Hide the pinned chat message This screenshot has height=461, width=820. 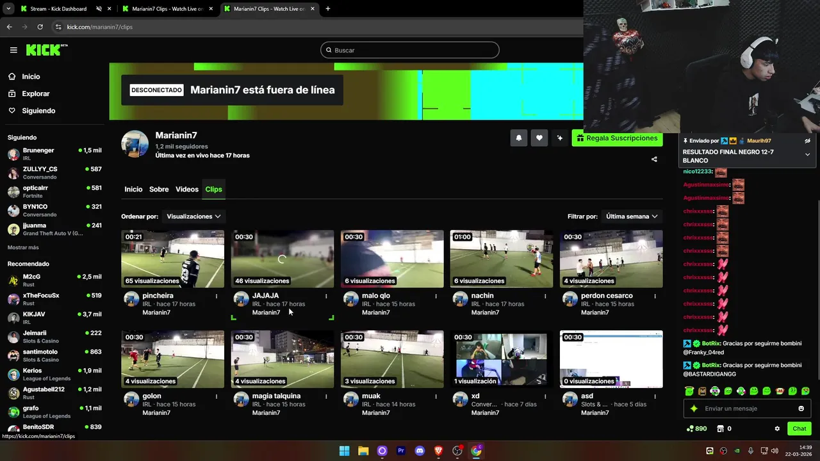(807, 141)
